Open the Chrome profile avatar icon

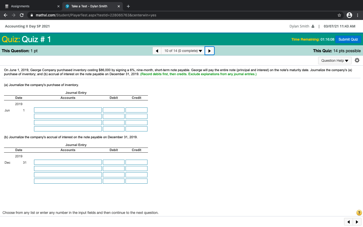(x=349, y=15)
